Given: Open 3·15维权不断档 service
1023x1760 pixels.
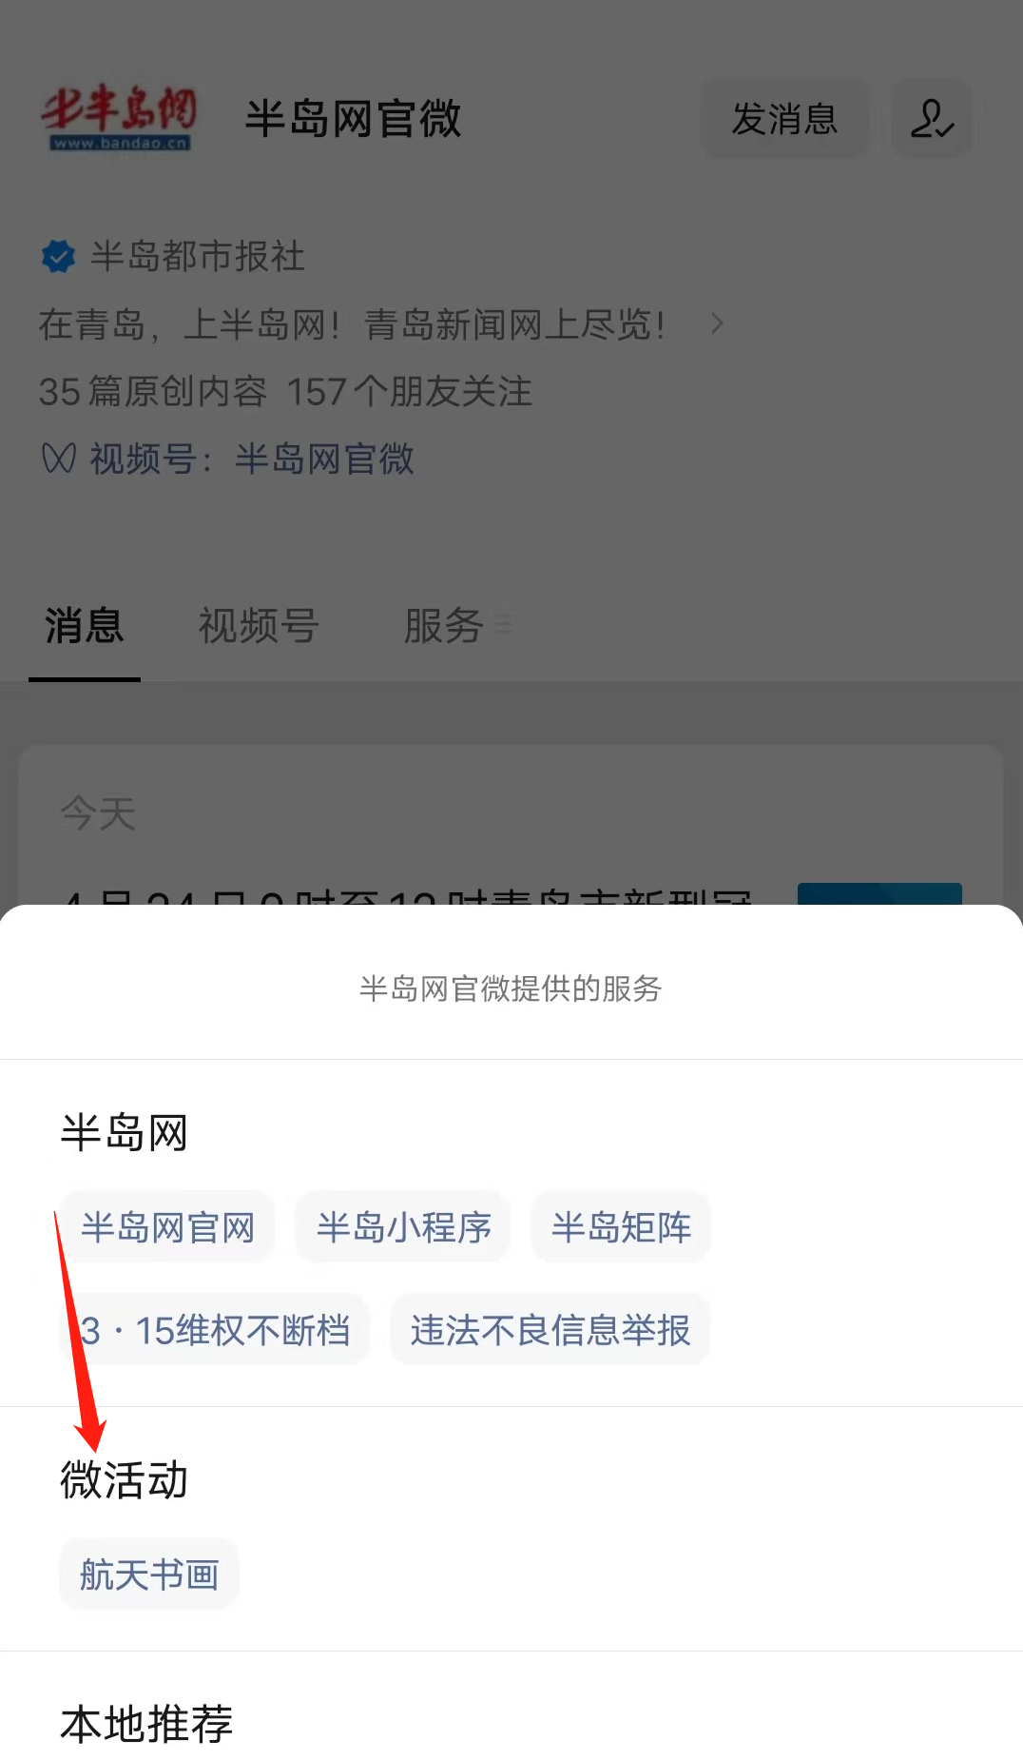Looking at the screenshot, I should click(214, 1330).
